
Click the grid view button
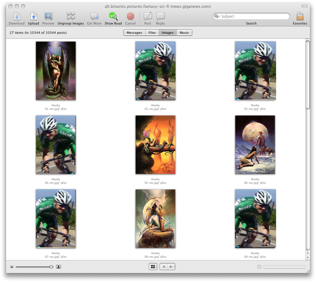153,267
